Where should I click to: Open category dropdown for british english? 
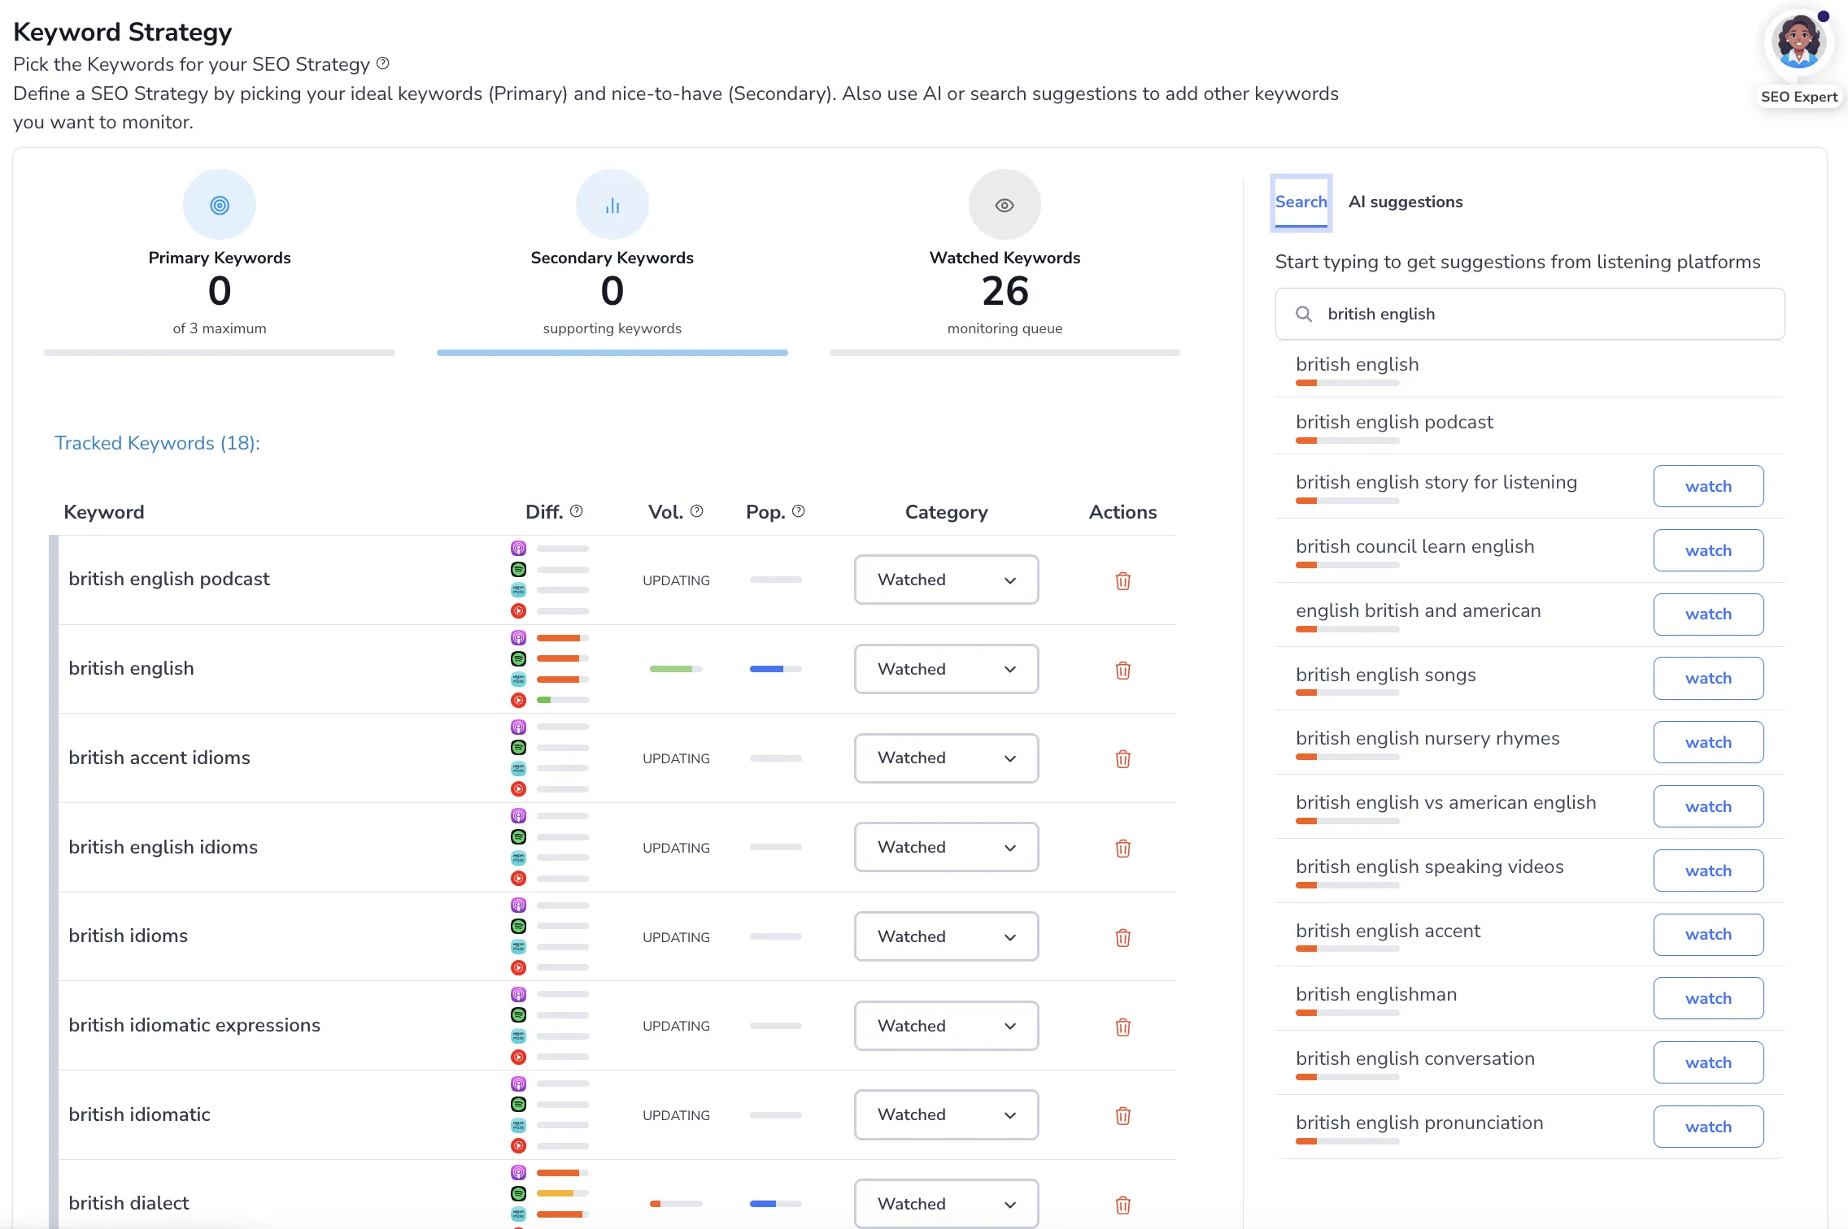coord(946,669)
